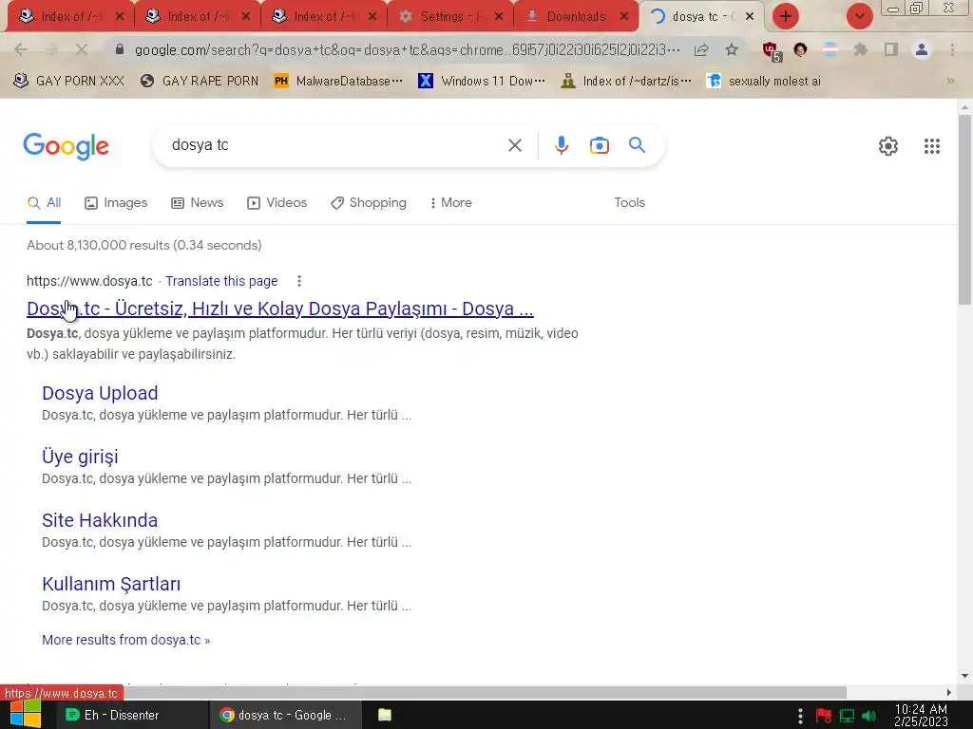Open more options for dosya.tc result

pyautogui.click(x=299, y=281)
